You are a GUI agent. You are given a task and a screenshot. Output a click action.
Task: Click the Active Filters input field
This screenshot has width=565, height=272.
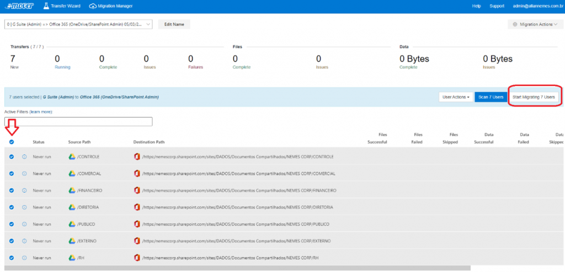[x=78, y=121]
